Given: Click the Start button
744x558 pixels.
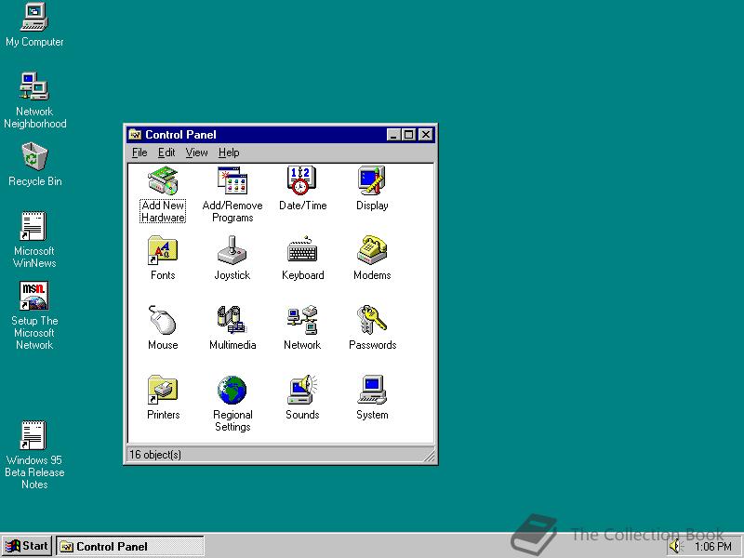Looking at the screenshot, I should pyautogui.click(x=27, y=546).
